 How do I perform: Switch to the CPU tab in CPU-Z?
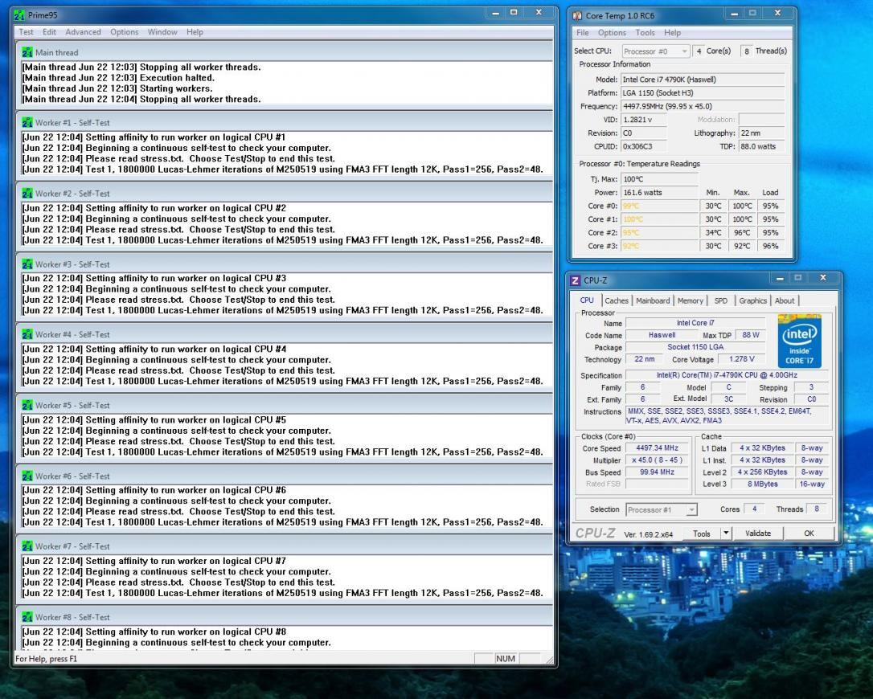click(x=587, y=300)
